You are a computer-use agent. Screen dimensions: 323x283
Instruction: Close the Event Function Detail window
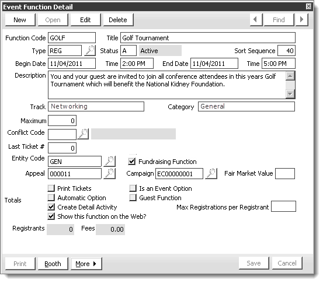(308, 6)
